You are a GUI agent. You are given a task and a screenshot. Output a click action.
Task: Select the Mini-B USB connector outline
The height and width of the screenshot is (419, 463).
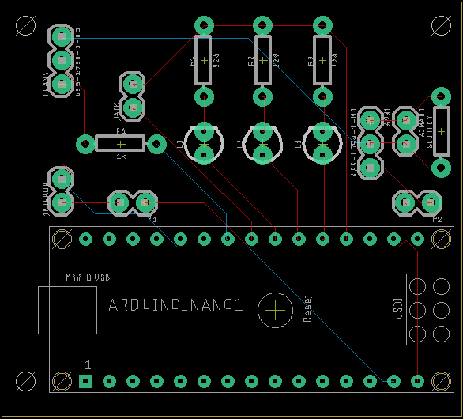coord(68,310)
